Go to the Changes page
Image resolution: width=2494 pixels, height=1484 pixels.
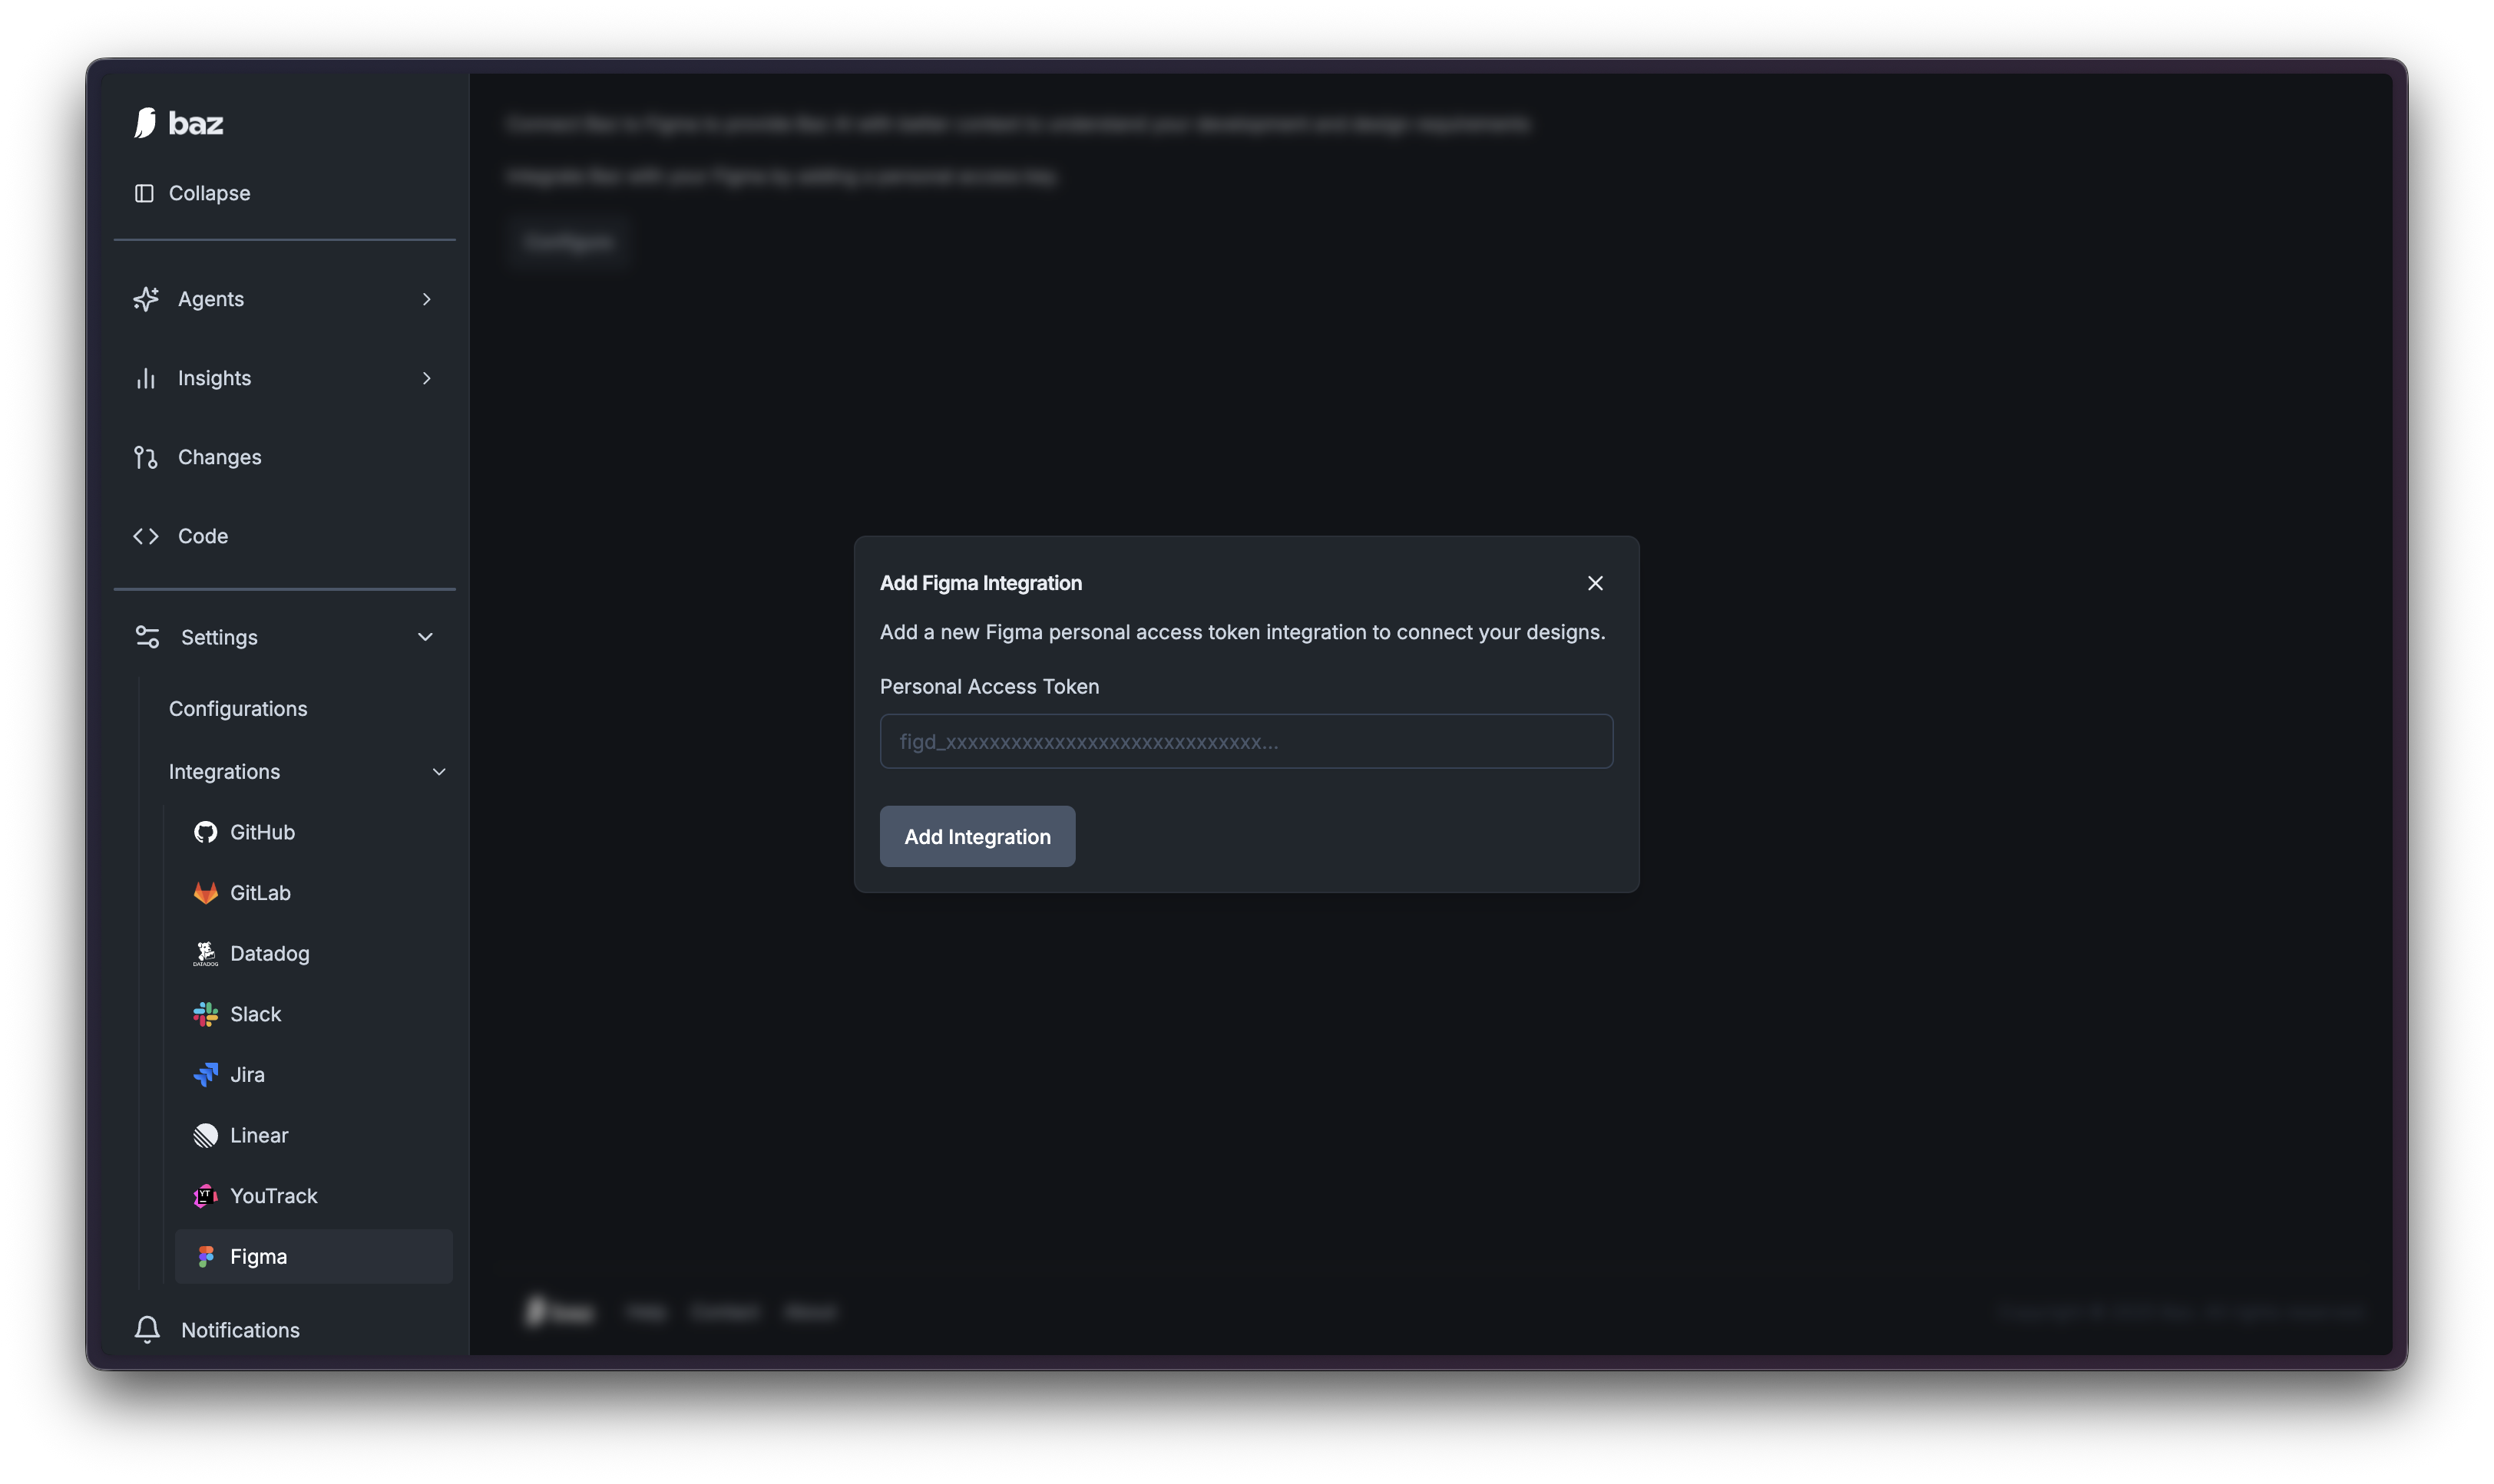[285, 457]
